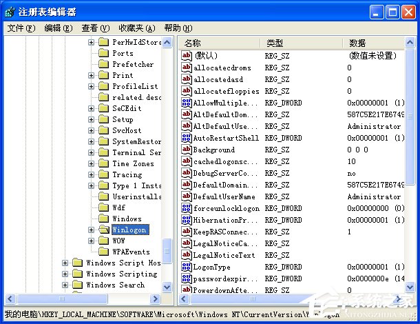Expand the Windows Search key
The width and height of the screenshot is (420, 324).
(65, 285)
